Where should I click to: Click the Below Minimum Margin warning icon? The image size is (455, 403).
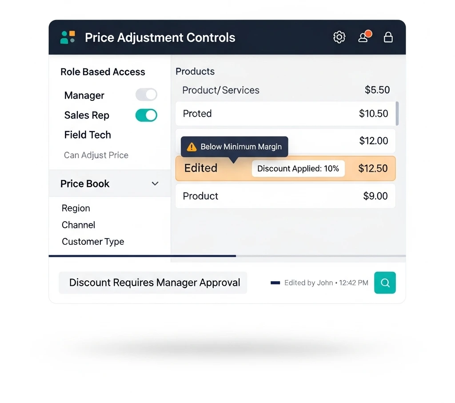coord(192,147)
